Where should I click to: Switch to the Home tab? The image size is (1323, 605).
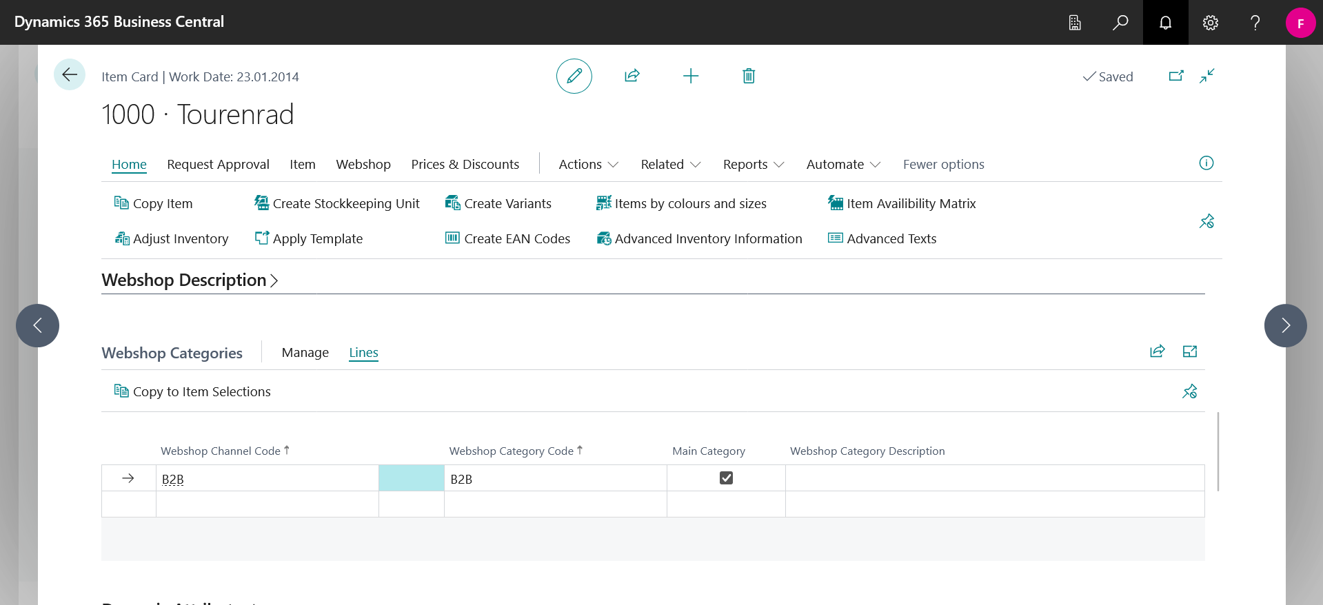(x=129, y=164)
